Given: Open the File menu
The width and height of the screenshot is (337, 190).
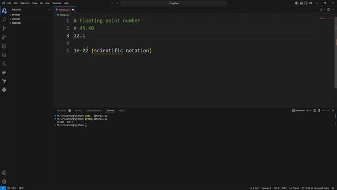Looking at the screenshot, I should (9, 3).
